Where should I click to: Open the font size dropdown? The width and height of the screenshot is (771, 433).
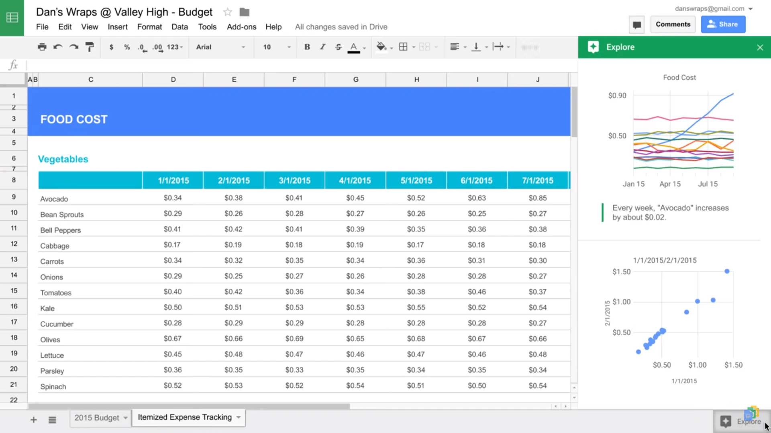[275, 47]
